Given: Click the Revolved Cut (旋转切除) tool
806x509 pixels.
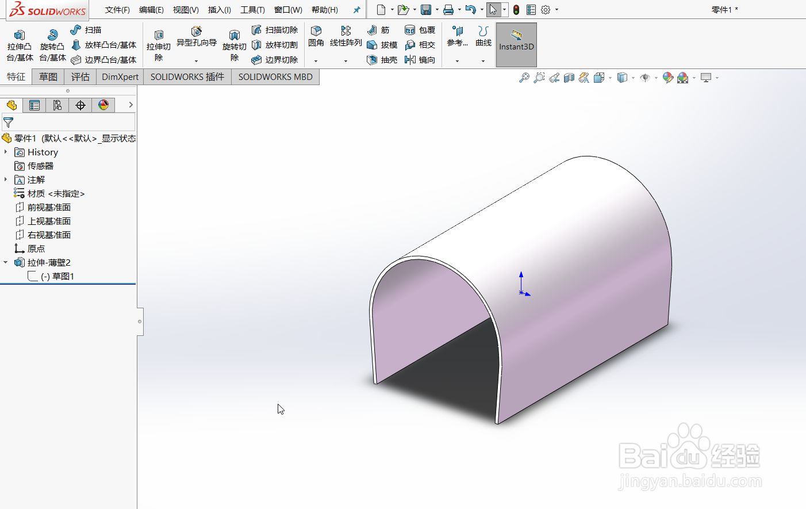Looking at the screenshot, I should click(x=235, y=45).
